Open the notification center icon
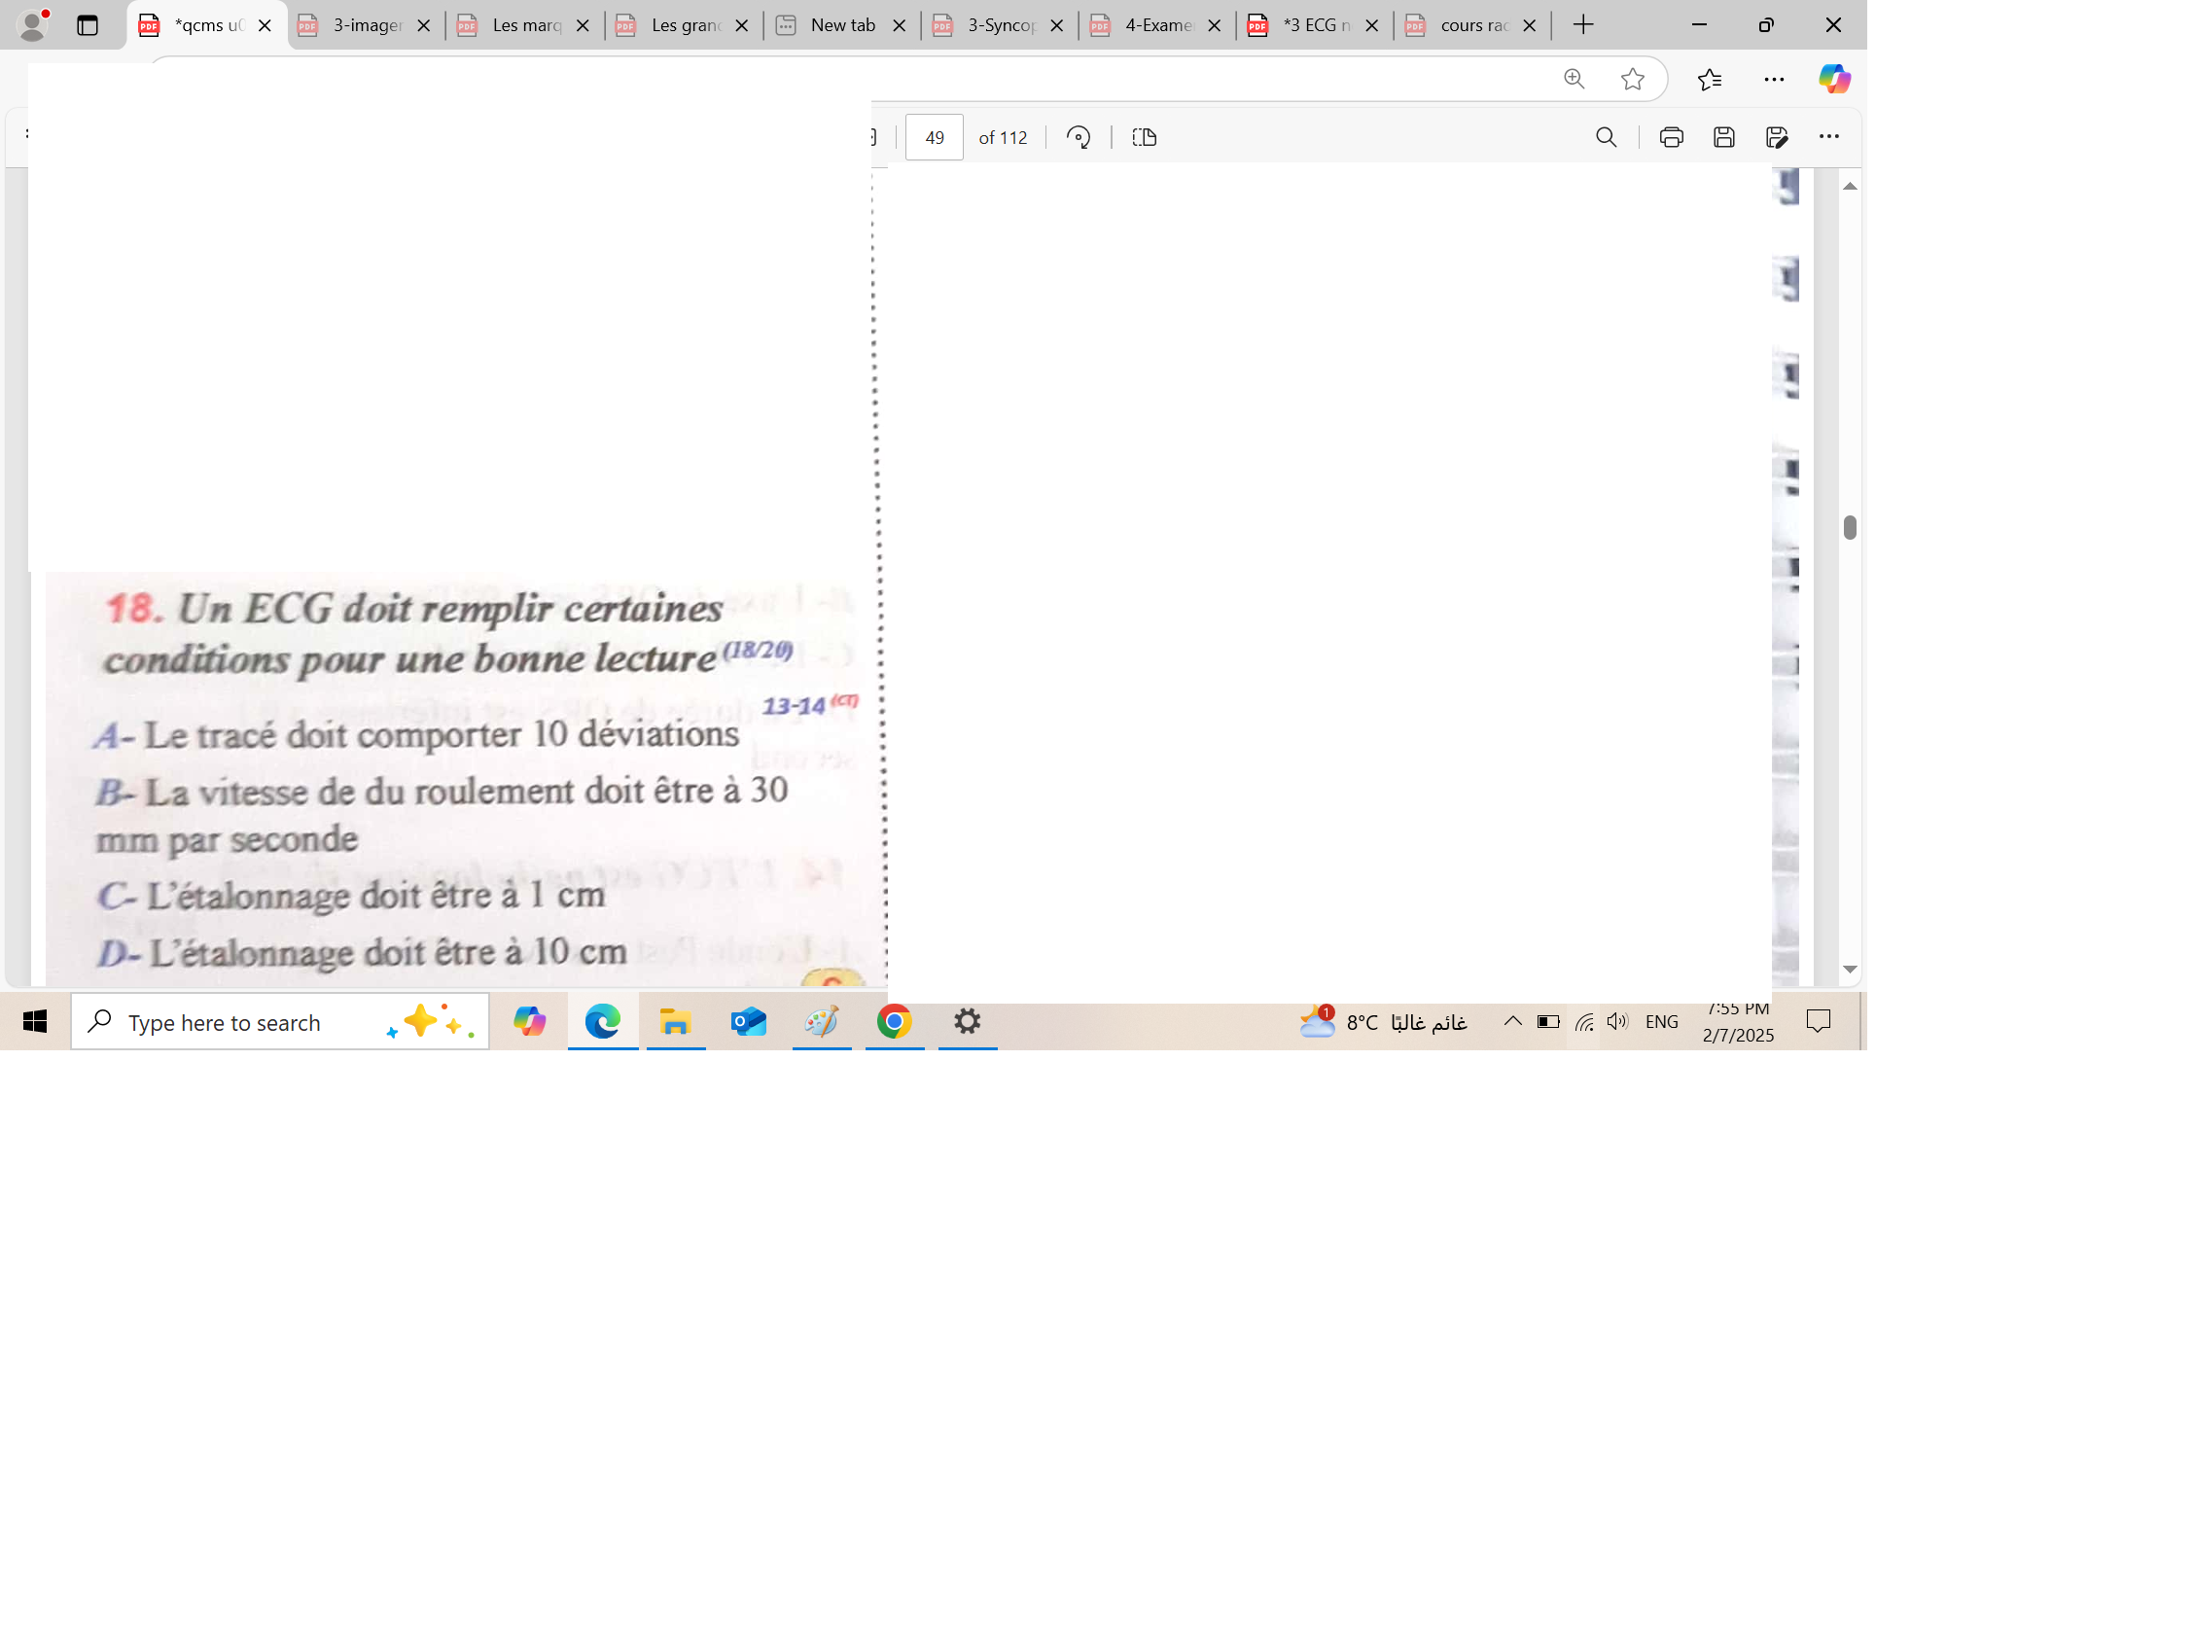Viewport: 2194px width, 1626px height. click(x=1818, y=1022)
